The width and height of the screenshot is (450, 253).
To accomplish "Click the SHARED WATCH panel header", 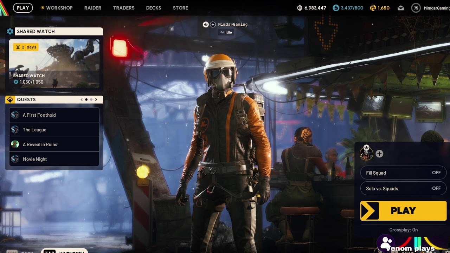I will pos(54,31).
